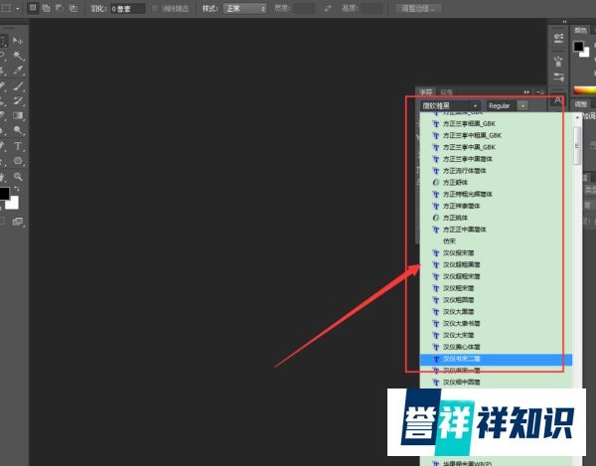Choose font 汉仪大隶书简

496,324
